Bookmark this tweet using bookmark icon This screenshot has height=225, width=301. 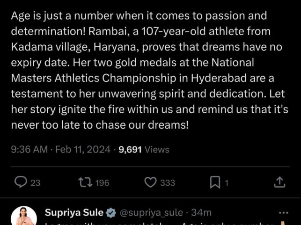pos(215,182)
